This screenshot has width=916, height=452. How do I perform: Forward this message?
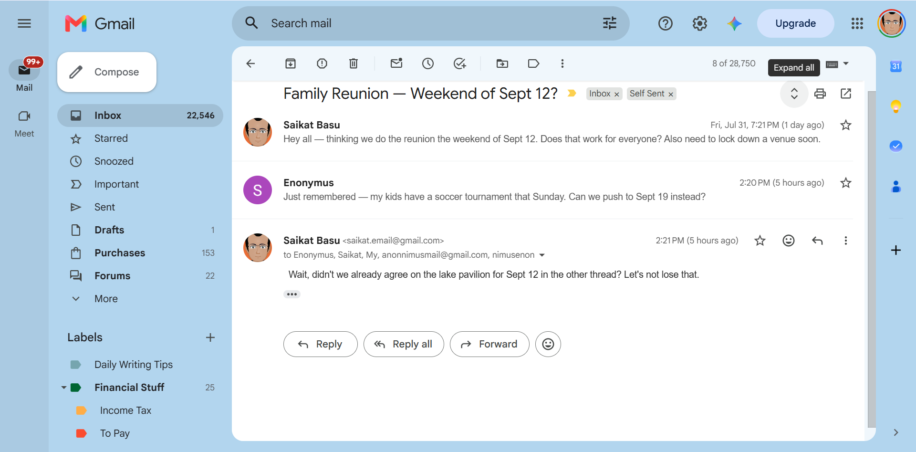(489, 344)
